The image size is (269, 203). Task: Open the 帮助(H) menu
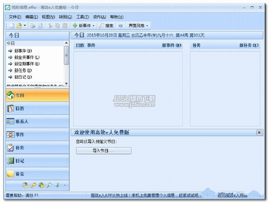[x=117, y=17]
